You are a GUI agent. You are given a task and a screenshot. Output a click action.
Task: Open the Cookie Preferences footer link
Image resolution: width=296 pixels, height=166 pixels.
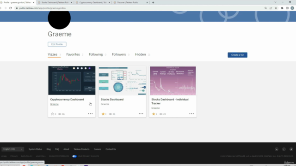(x=59, y=156)
